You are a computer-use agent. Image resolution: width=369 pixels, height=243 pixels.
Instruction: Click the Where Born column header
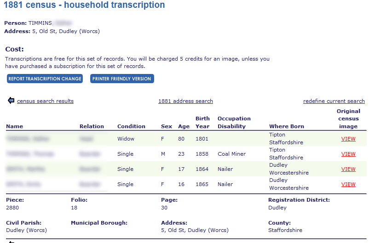click(286, 126)
